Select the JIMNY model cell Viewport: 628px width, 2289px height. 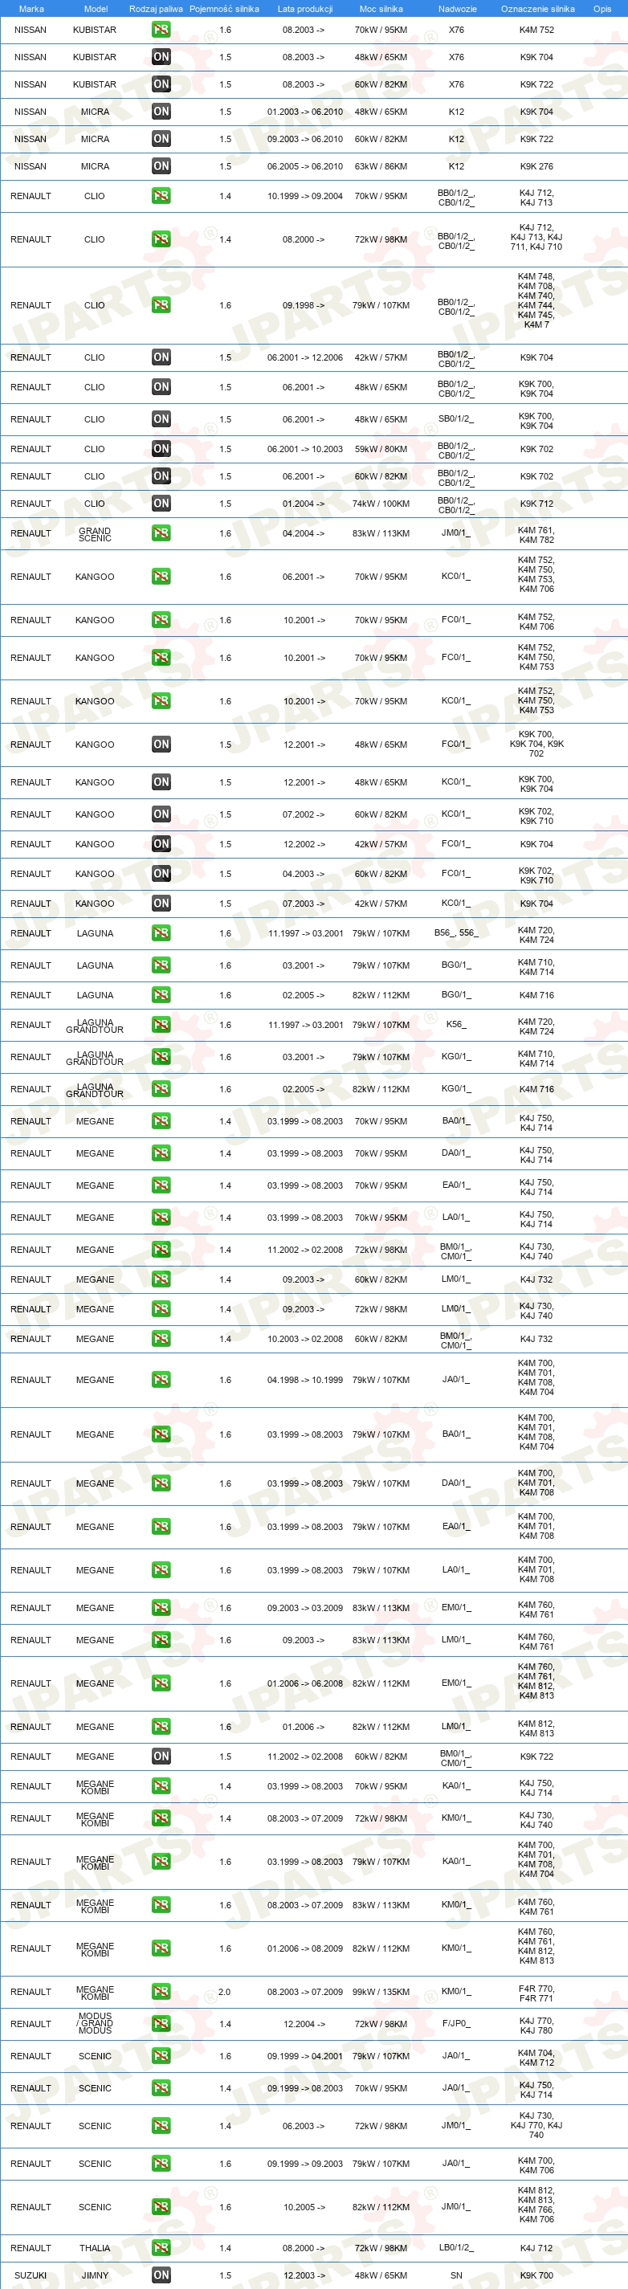coord(95,2275)
